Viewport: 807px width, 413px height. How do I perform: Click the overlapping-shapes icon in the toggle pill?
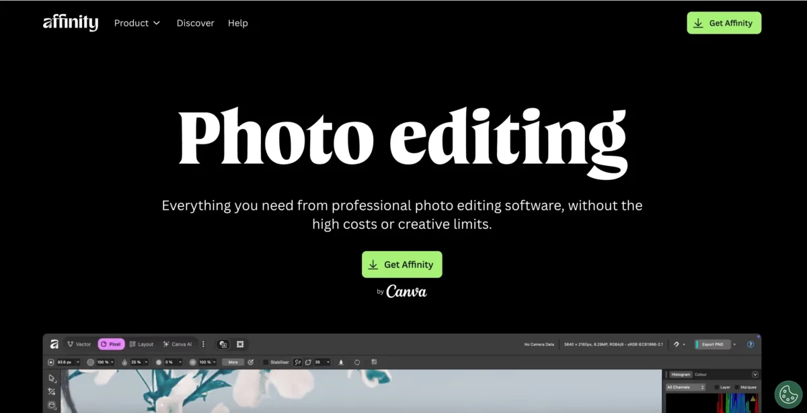point(223,345)
